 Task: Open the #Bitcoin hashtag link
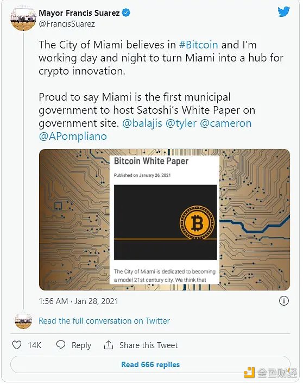[x=198, y=45]
